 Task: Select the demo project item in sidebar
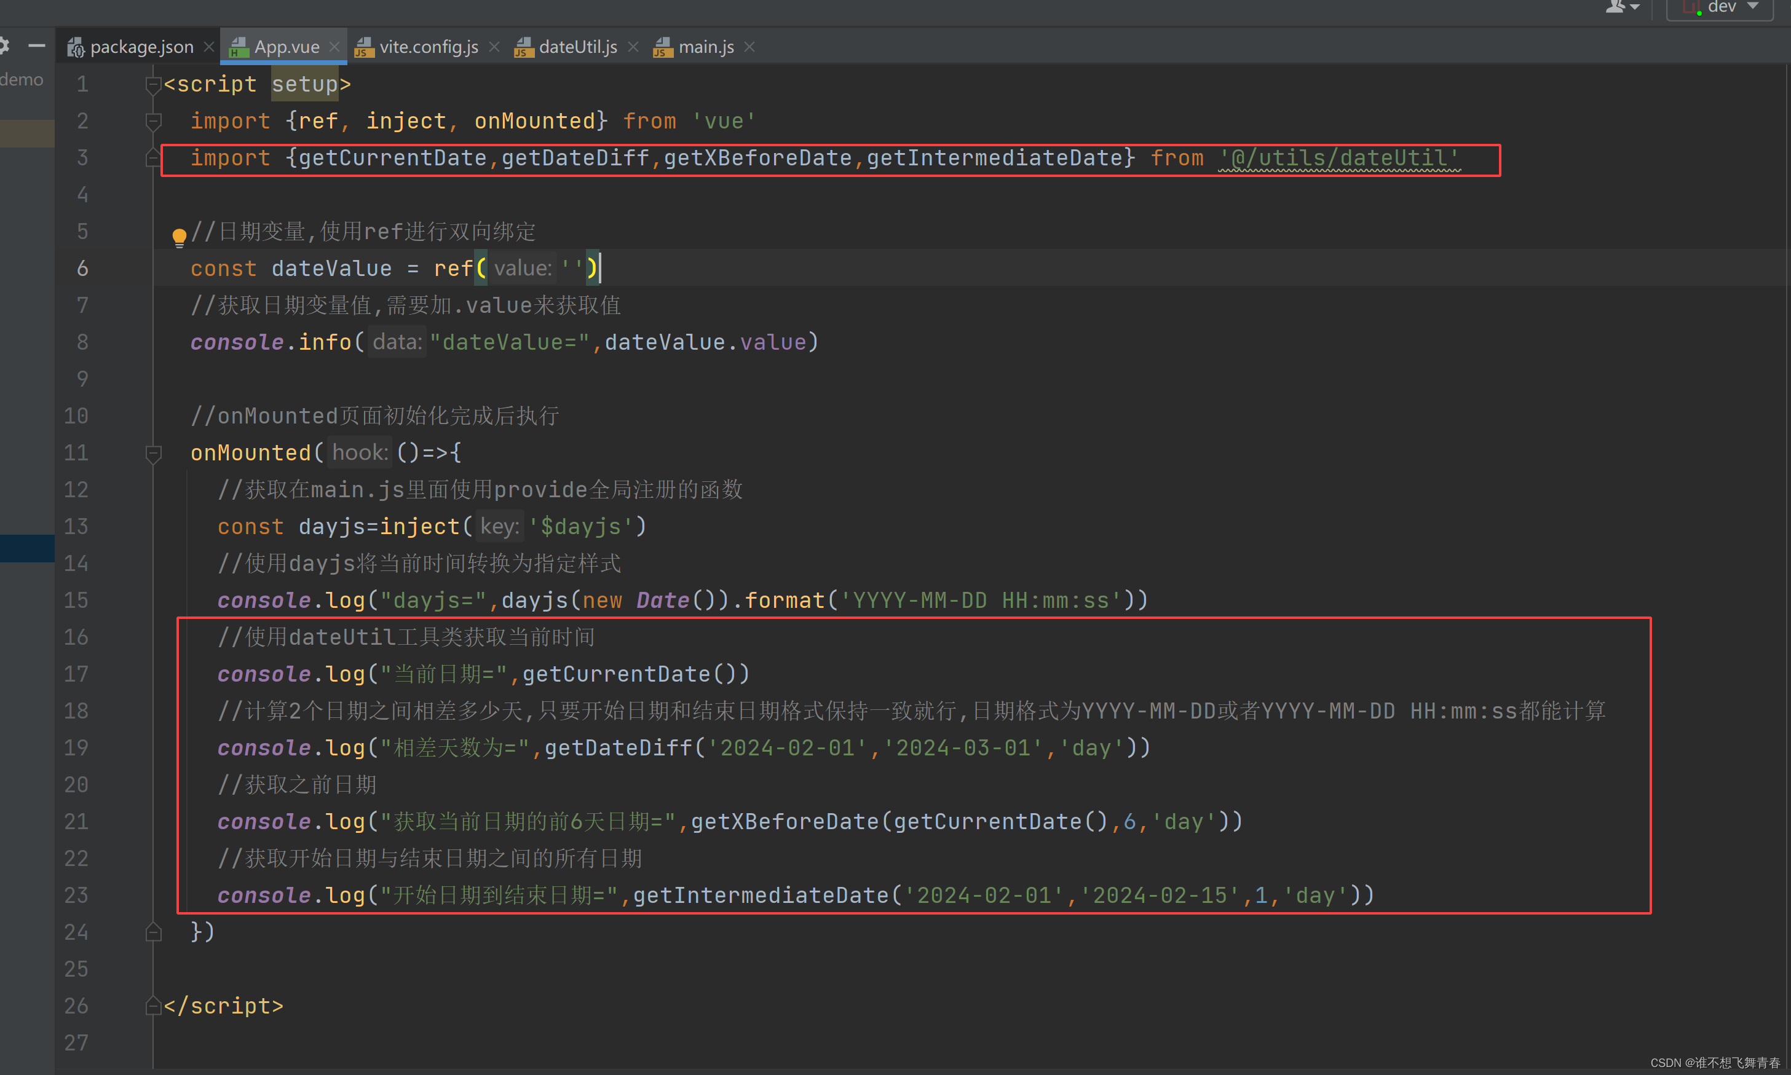click(x=22, y=80)
